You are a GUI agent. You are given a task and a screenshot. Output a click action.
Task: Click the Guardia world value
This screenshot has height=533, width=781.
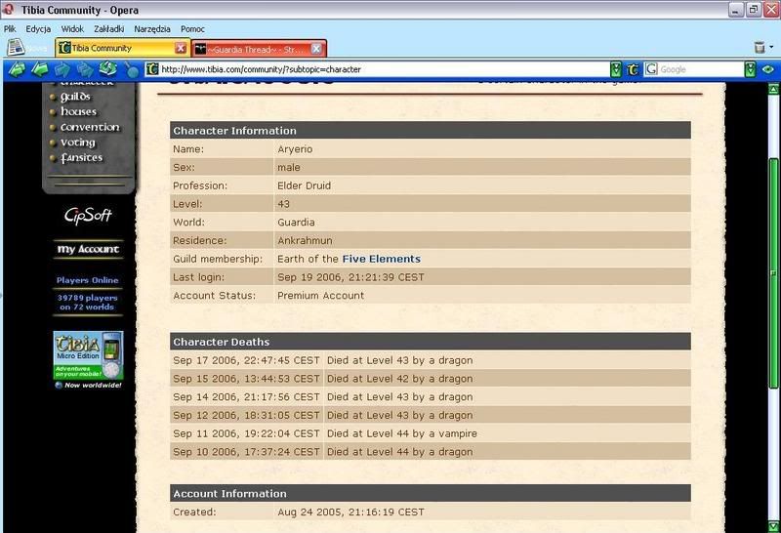click(x=296, y=223)
